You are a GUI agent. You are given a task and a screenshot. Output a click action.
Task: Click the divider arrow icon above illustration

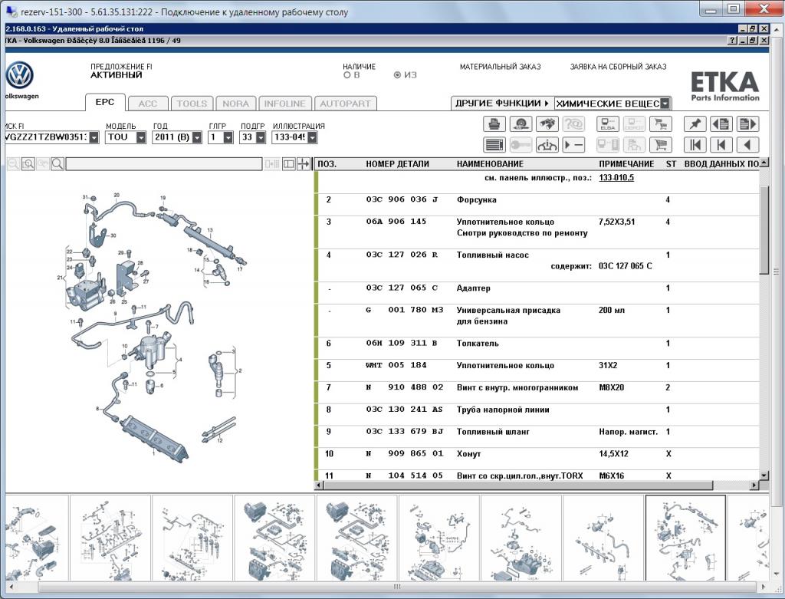pyautogui.click(x=304, y=164)
